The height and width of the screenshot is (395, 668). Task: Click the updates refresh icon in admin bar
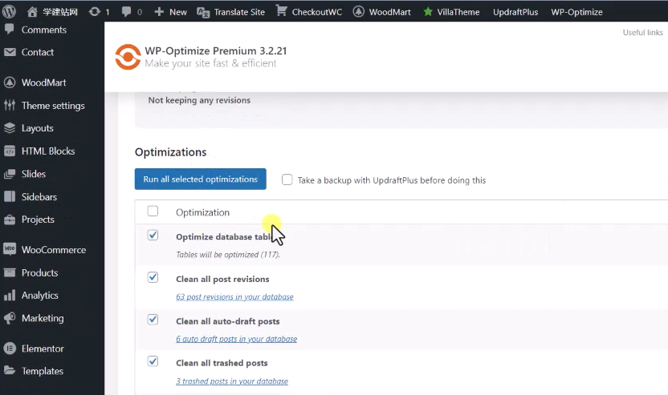95,12
